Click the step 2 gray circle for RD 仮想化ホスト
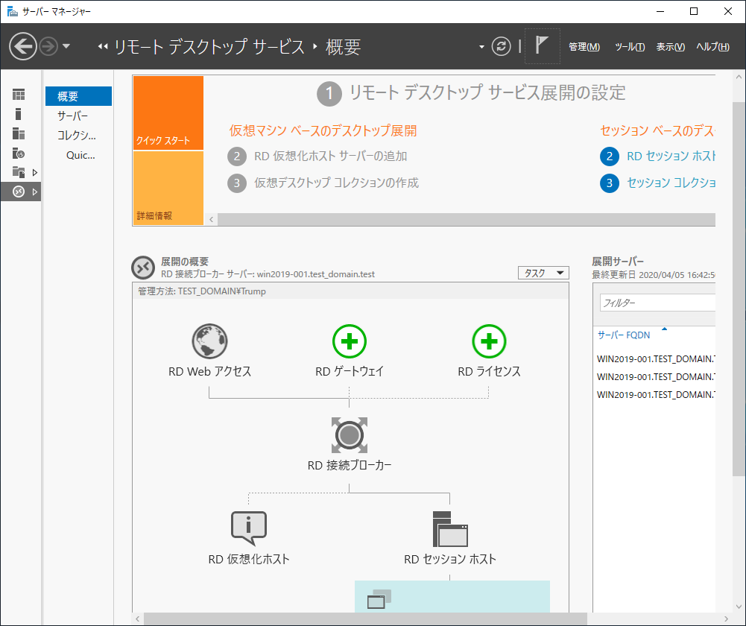Screen dimensions: 746x626 (x=237, y=156)
